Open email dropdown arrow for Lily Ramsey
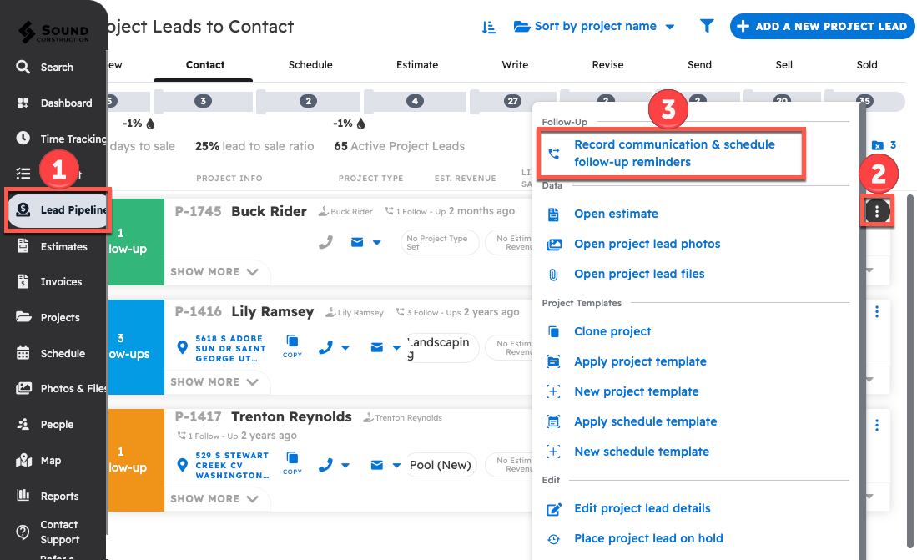Viewport: 917px width, 560px height. pos(397,347)
